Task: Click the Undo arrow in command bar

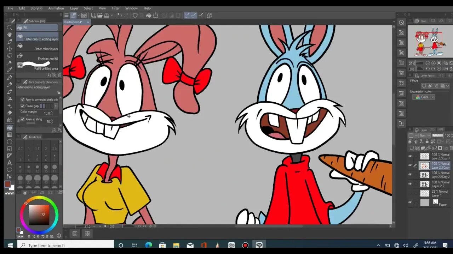Action: 119,15
